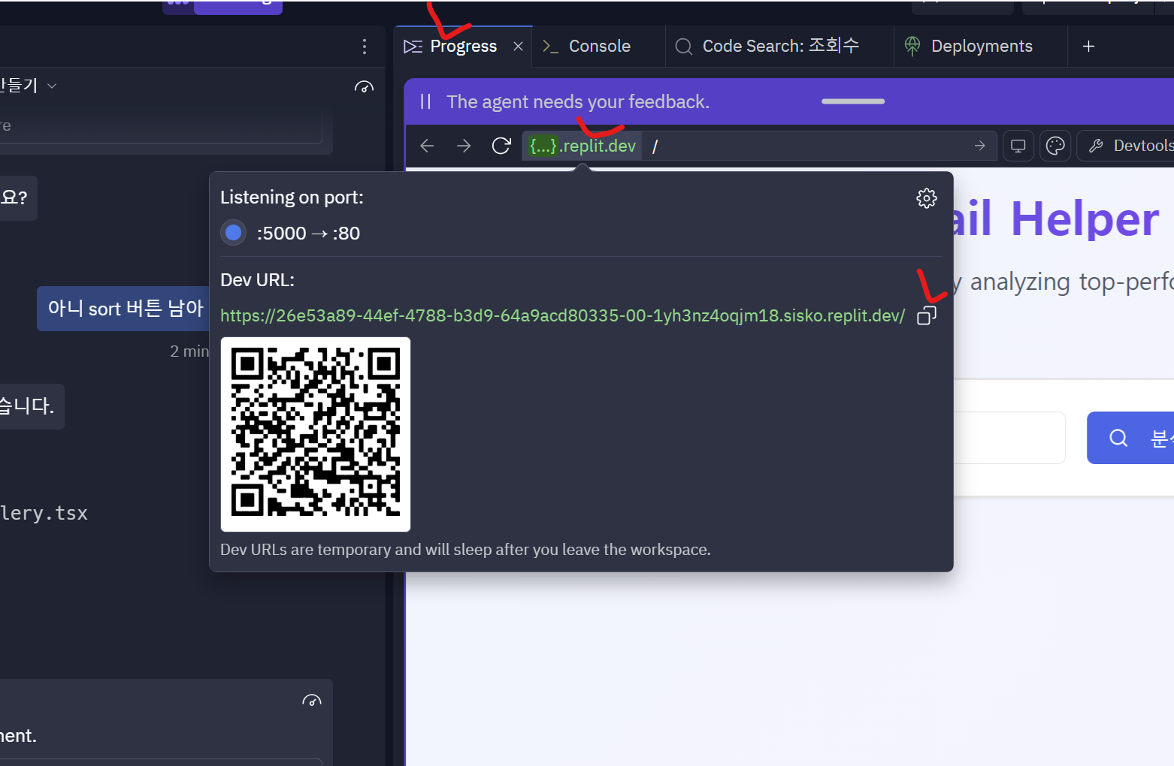Copy the Dev URL
This screenshot has width=1174, height=766.
[x=927, y=315]
